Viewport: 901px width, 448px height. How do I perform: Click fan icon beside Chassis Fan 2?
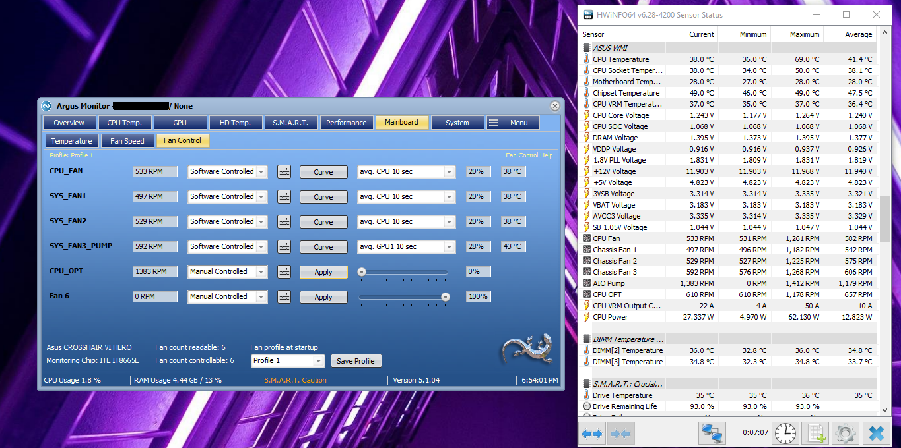point(587,261)
